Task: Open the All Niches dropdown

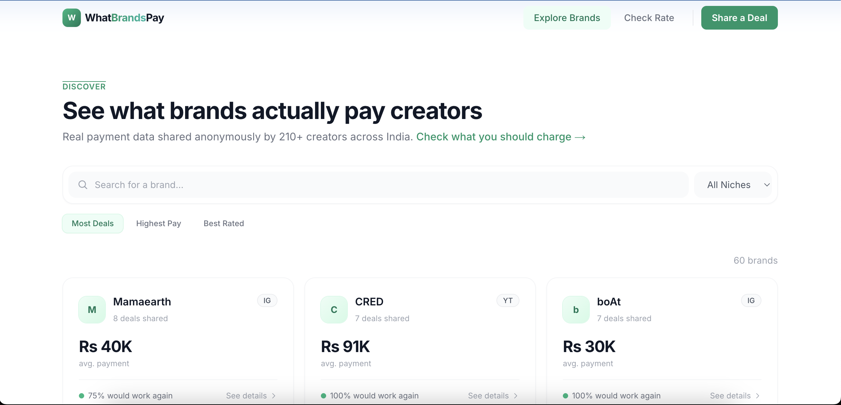Action: [x=733, y=184]
